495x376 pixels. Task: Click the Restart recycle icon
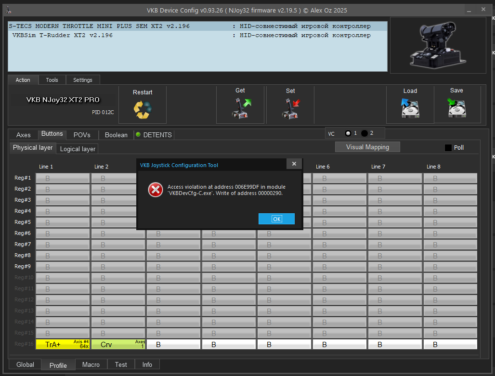143,110
